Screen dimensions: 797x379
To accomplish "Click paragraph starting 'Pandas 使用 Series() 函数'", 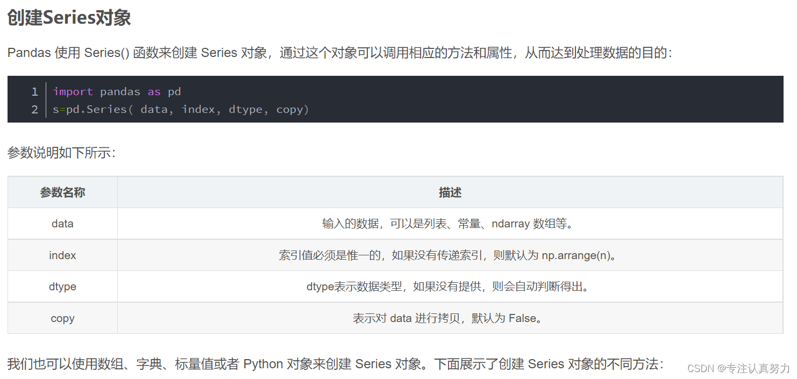I will pyautogui.click(x=340, y=53).
